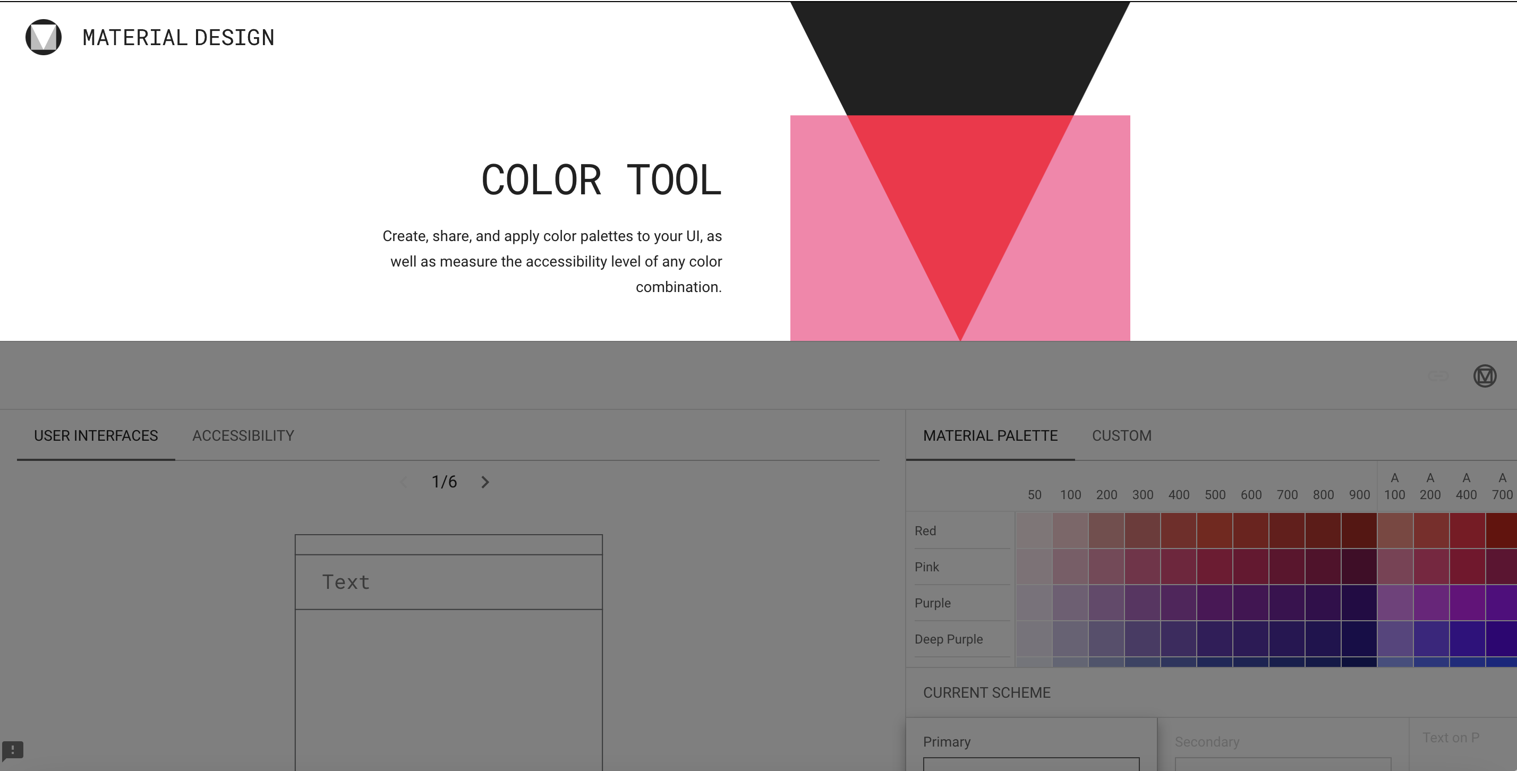Click the pink hero illustration

coord(960,228)
